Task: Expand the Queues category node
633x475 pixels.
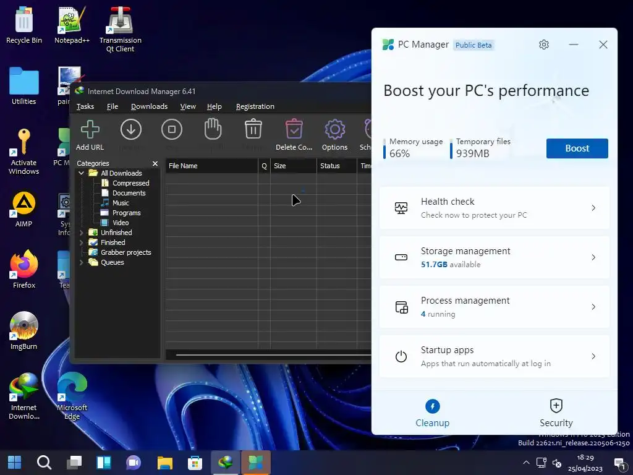Action: 81,262
